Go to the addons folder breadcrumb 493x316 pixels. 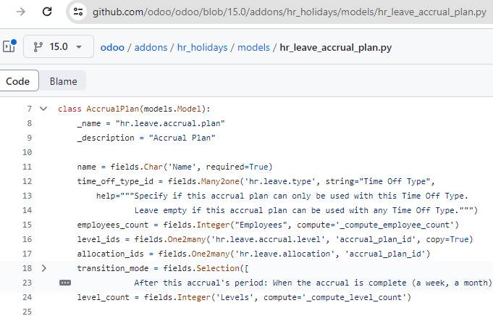(x=151, y=48)
